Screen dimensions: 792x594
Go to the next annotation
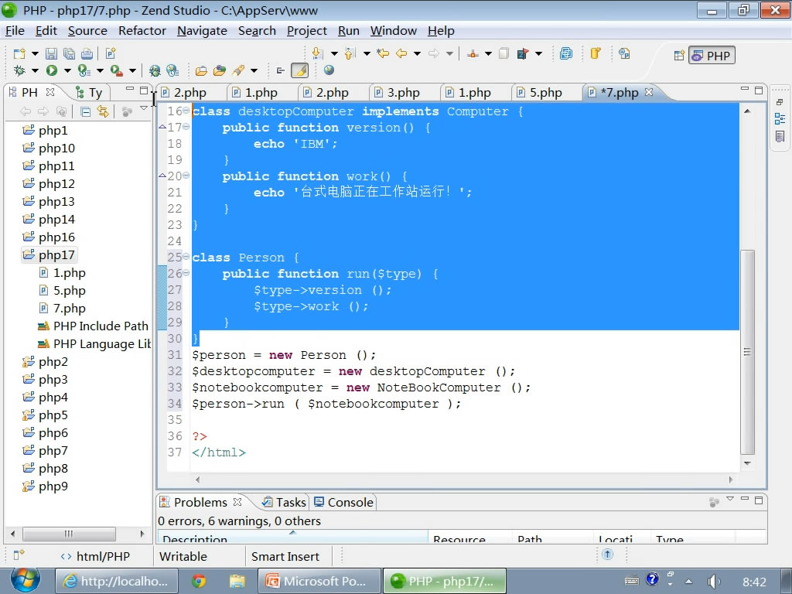click(317, 53)
